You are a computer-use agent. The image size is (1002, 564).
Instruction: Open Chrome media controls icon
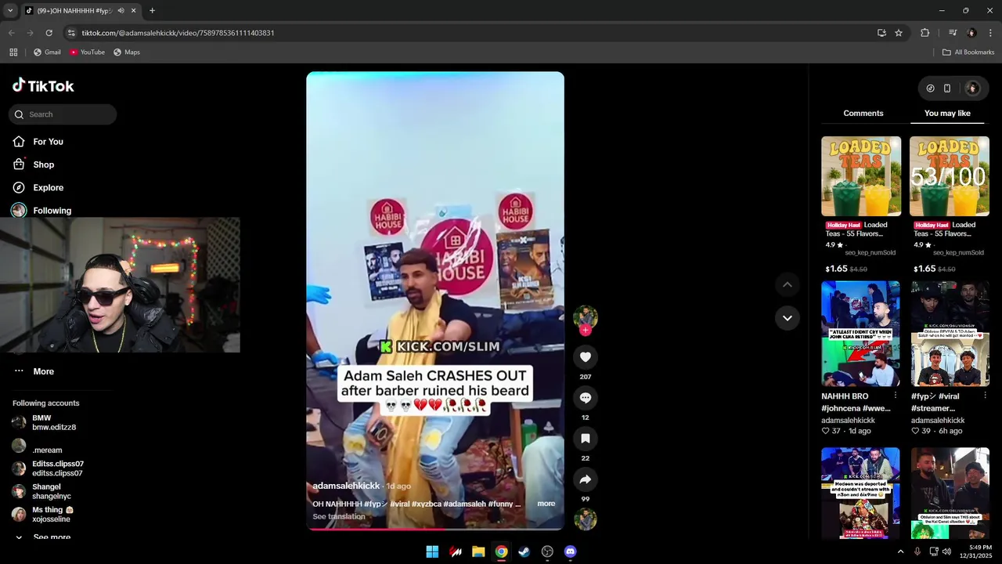[953, 33]
